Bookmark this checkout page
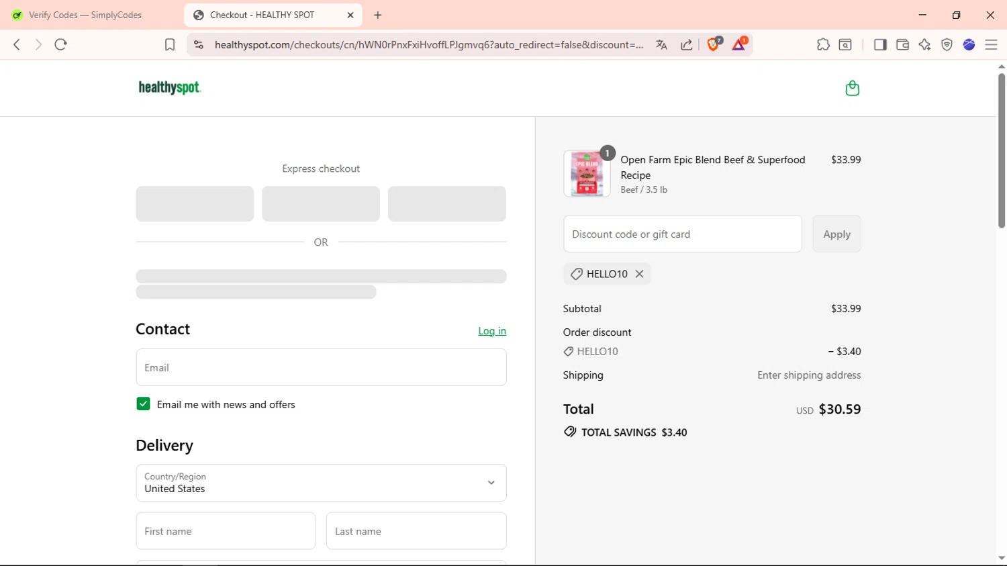1007x566 pixels. [170, 44]
